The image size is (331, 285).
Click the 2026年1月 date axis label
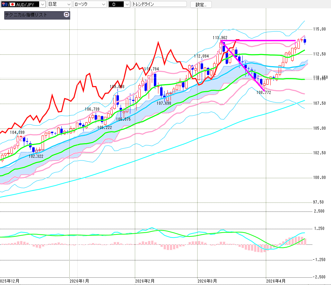79,280
